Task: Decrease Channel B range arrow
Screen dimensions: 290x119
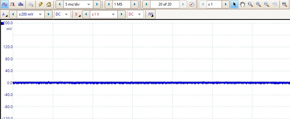Action: (86, 14)
